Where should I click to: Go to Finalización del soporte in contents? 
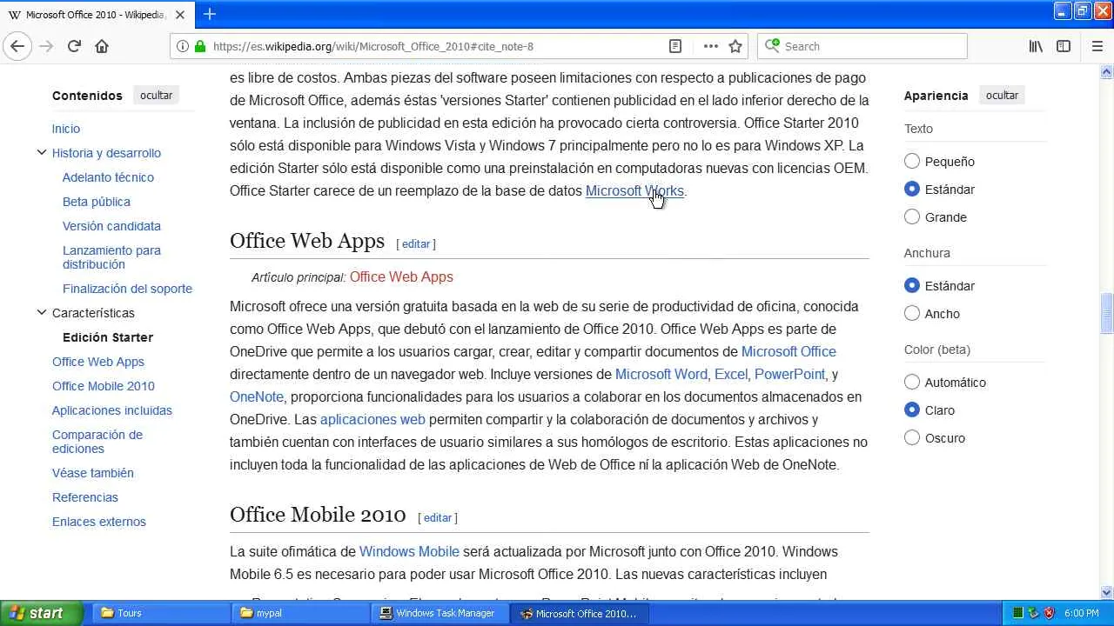click(127, 289)
